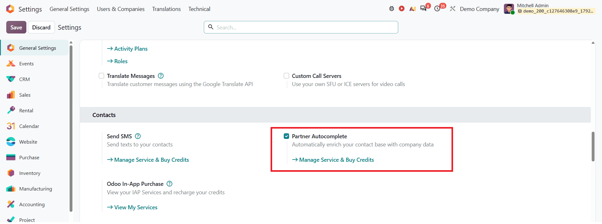
Task: Open the Translations menu
Action: [166, 9]
